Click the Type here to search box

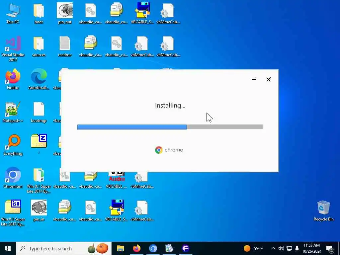(64, 248)
